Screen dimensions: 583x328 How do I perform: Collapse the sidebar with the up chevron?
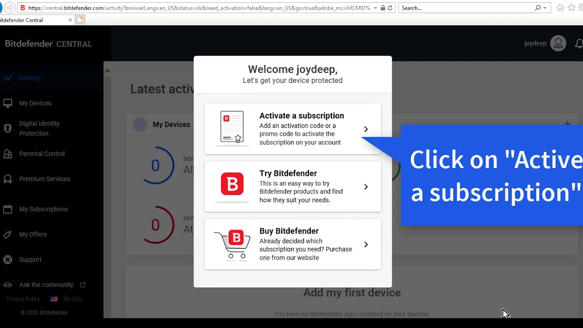(x=107, y=71)
